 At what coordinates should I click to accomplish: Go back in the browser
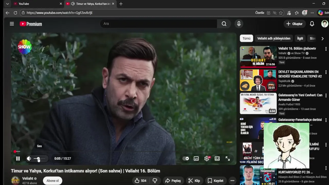[x=7, y=13]
